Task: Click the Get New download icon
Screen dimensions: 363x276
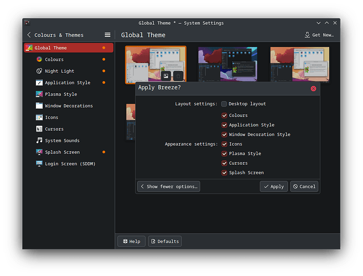Action: click(307, 35)
